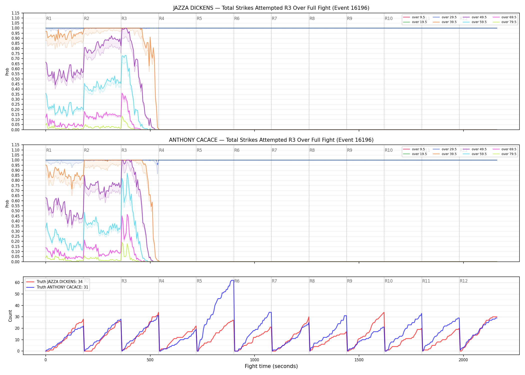Click R10 round label in Anthony Cacace chart
This screenshot has width=525, height=375.
tap(388, 150)
